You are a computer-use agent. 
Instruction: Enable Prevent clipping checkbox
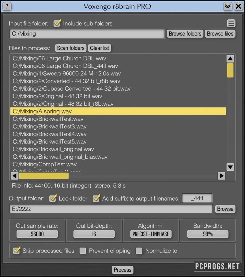click(x=83, y=251)
